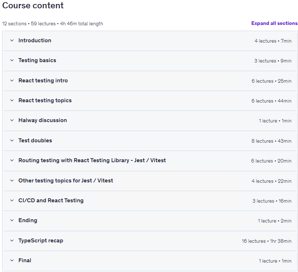Open Routing testing with React Testing Library title
Image resolution: width=298 pixels, height=272 pixels.
[x=92, y=160]
